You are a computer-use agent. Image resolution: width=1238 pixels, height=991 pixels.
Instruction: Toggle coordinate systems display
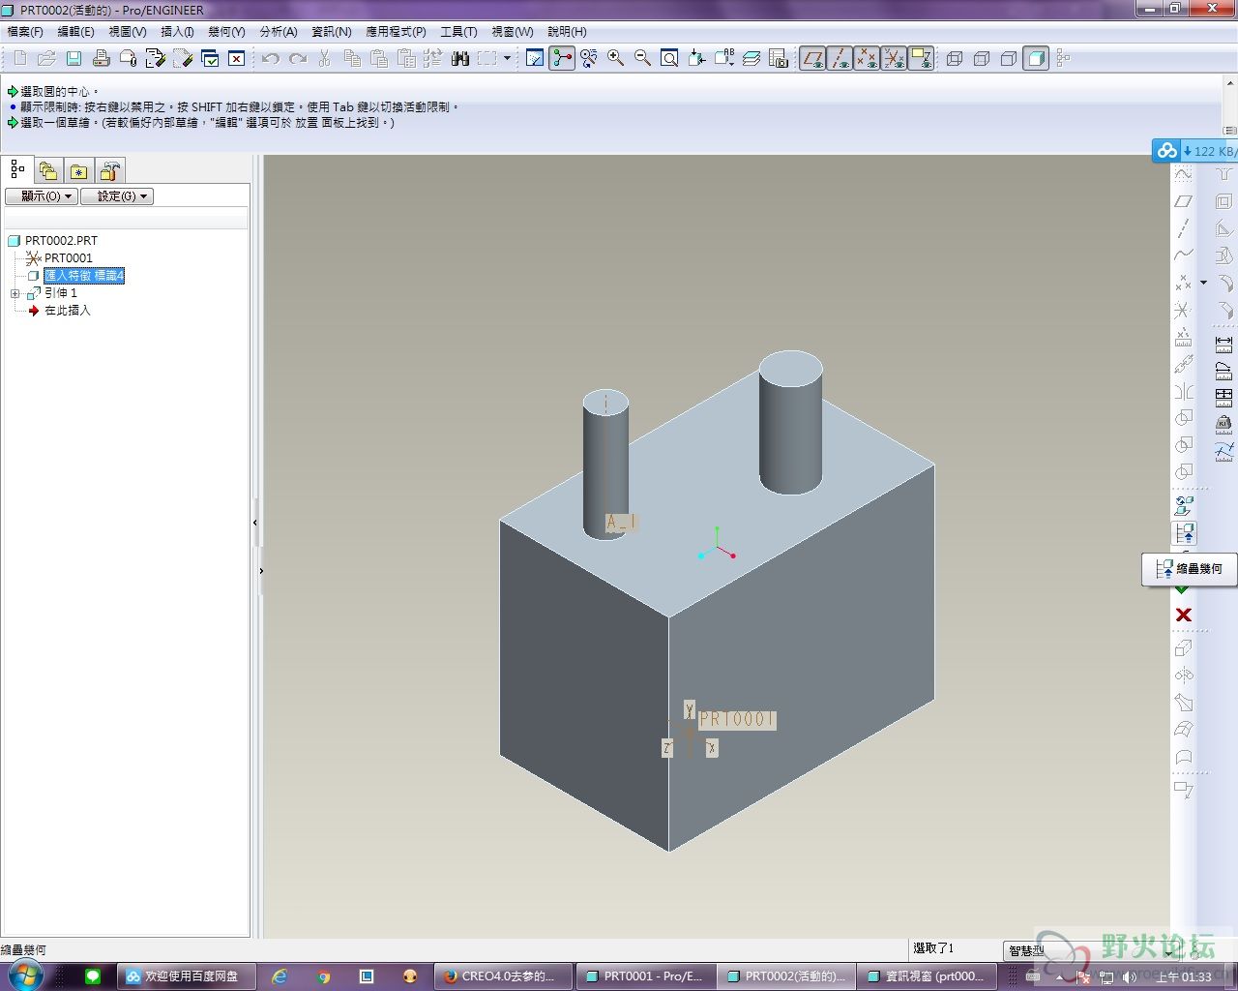pyautogui.click(x=894, y=59)
